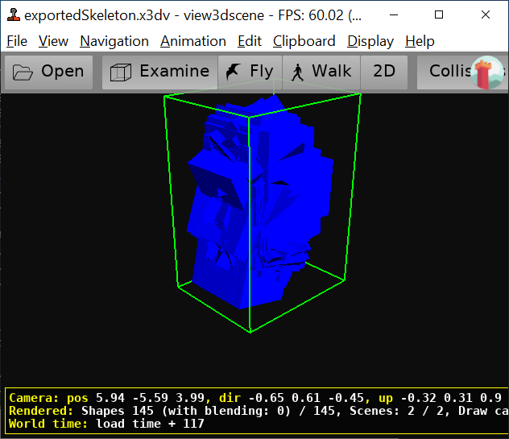The height and width of the screenshot is (439, 509).
Task: Toggle the Collisions button
Action: [449, 72]
